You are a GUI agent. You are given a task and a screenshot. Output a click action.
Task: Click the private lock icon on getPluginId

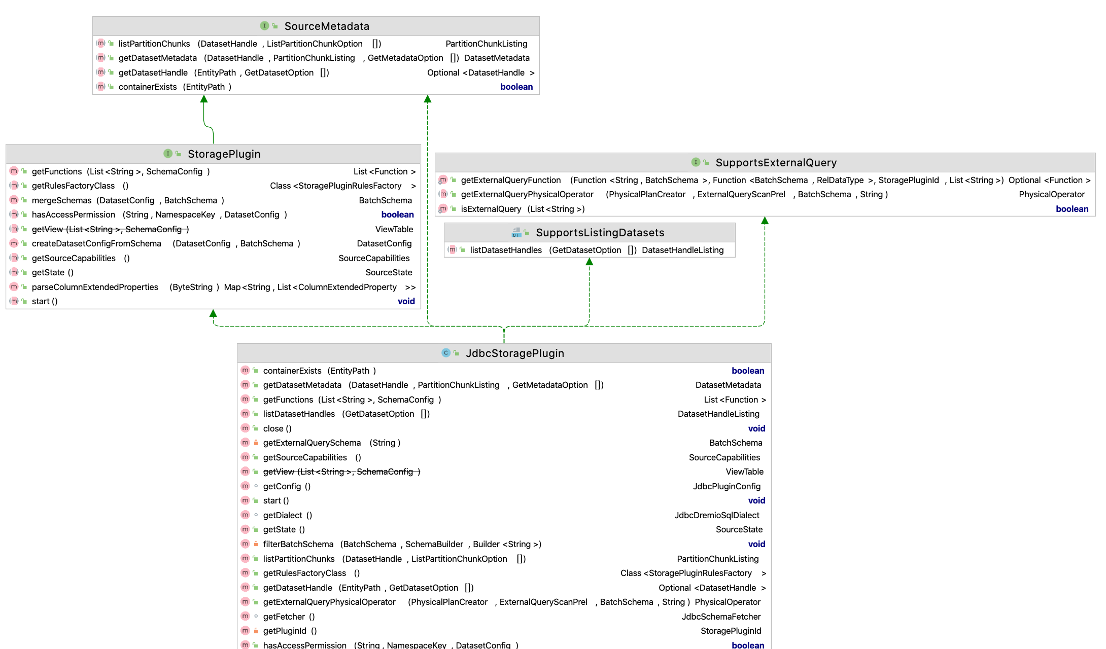click(x=256, y=631)
